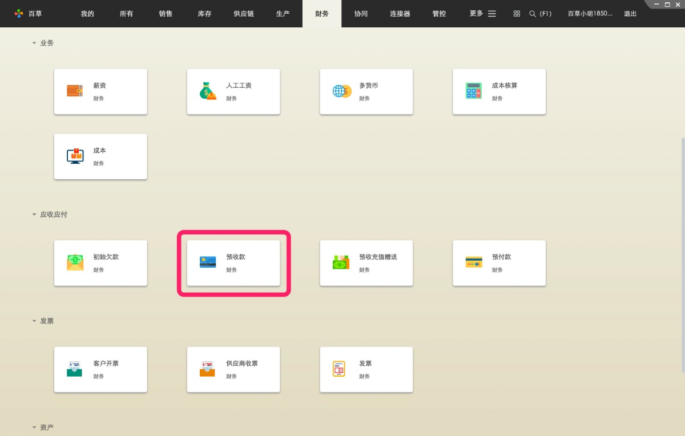Click the 百草 app name text
This screenshot has height=436, width=685.
coord(35,14)
